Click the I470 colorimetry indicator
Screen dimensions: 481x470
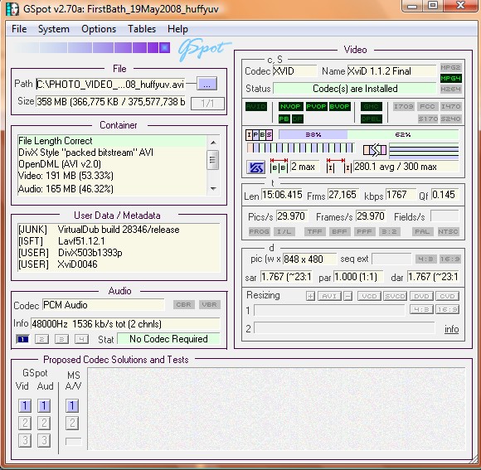450,106
